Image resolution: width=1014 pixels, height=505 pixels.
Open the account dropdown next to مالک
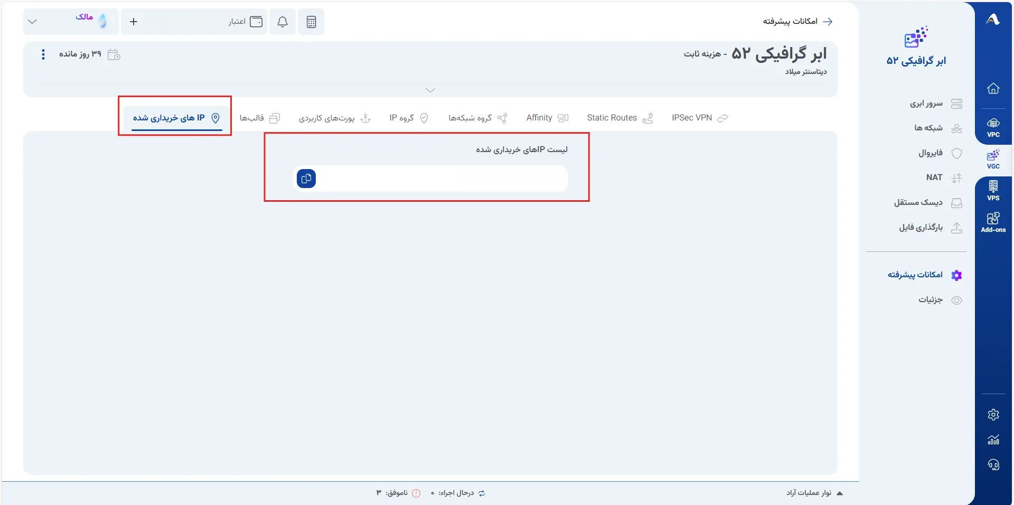[x=32, y=22]
